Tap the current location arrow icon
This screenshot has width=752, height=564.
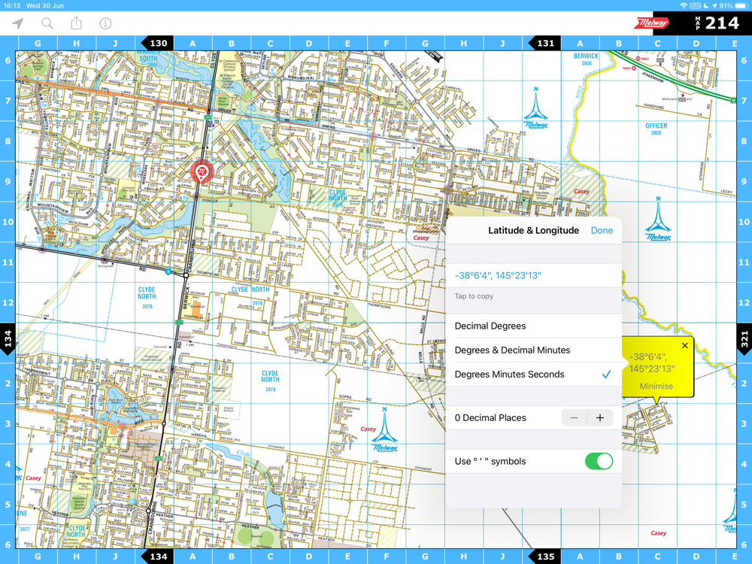click(x=18, y=23)
